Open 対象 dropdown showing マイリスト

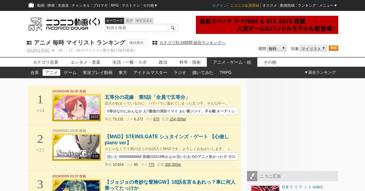(313, 49)
